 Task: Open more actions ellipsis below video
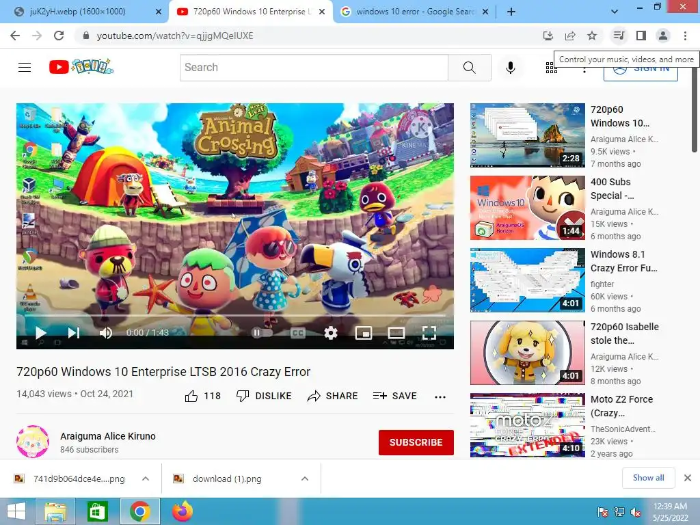click(440, 396)
